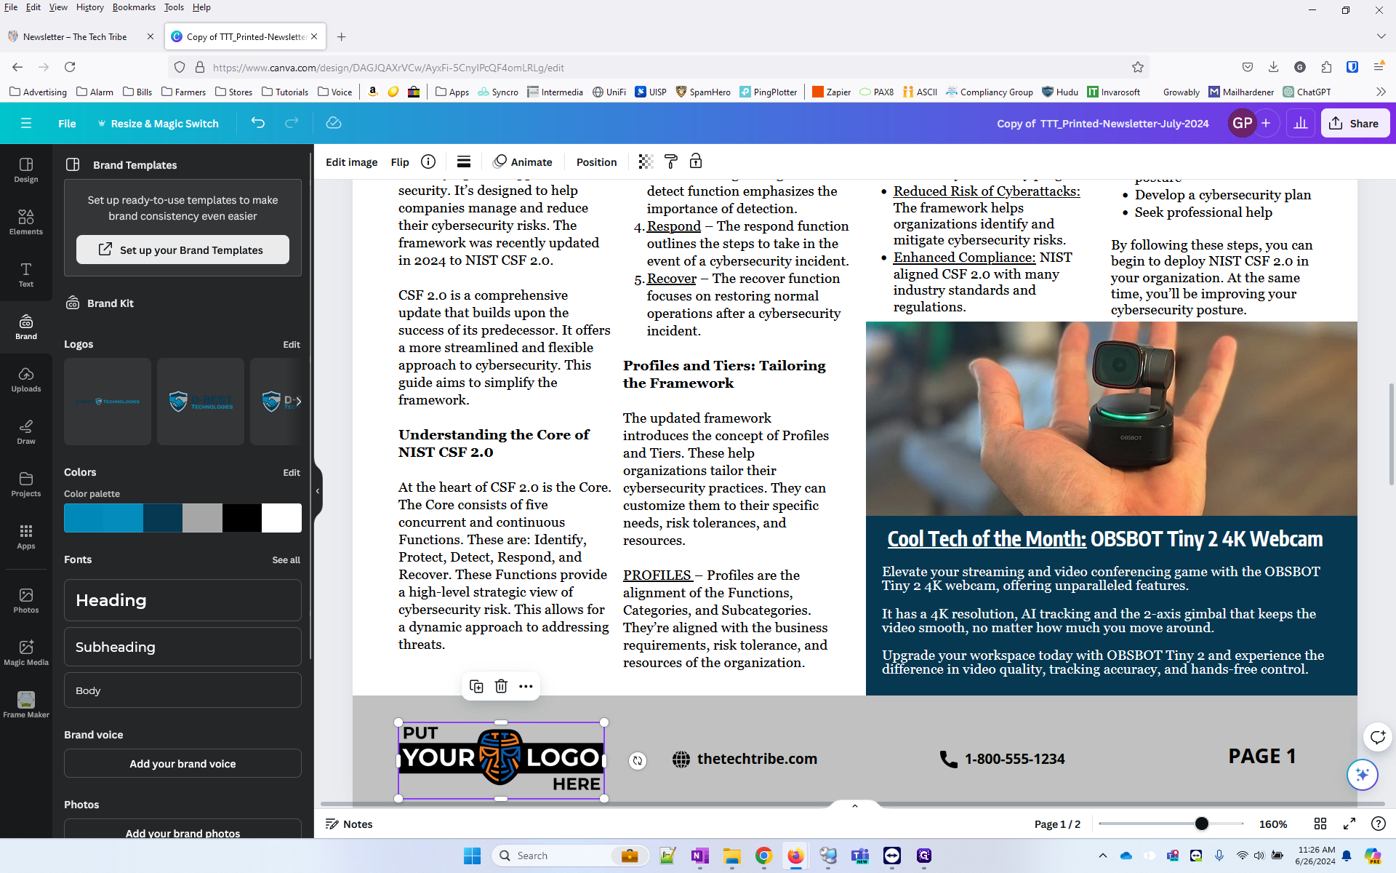This screenshot has height=873, width=1396.
Task: Delete the selected logo image
Action: pos(501,686)
